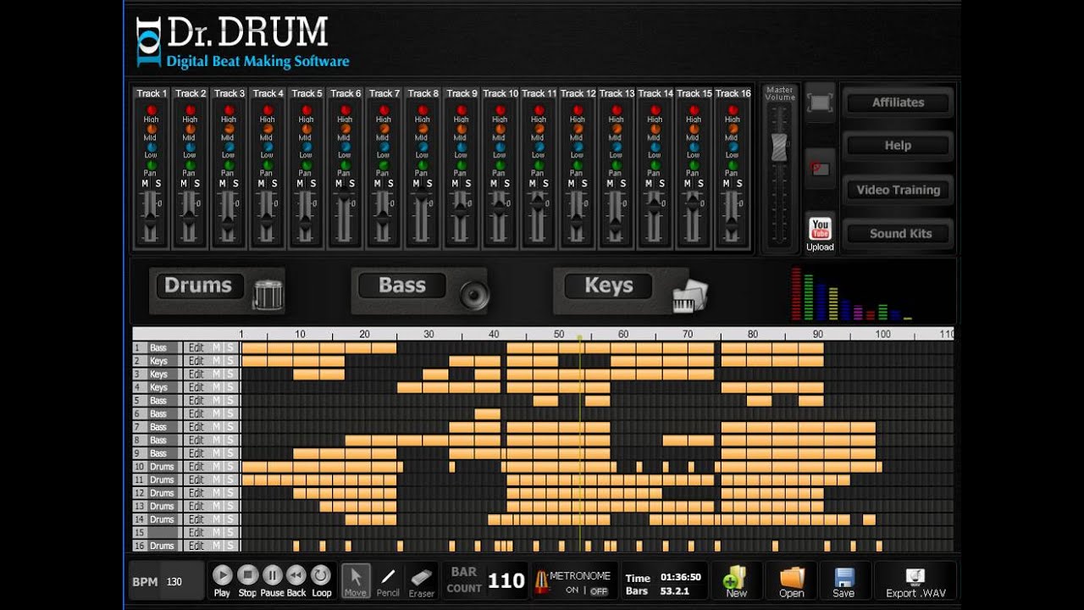Click the metronome pendulum icon
The width and height of the screenshot is (1084, 610).
tap(541, 581)
